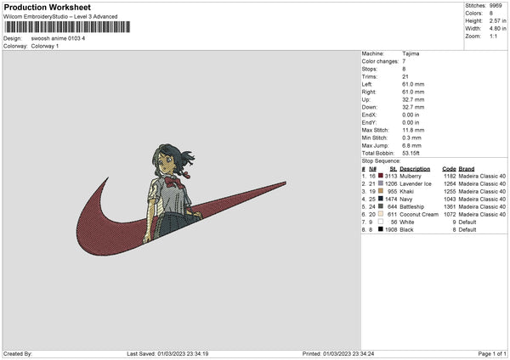Click the 'Description' column header

[x=415, y=169]
